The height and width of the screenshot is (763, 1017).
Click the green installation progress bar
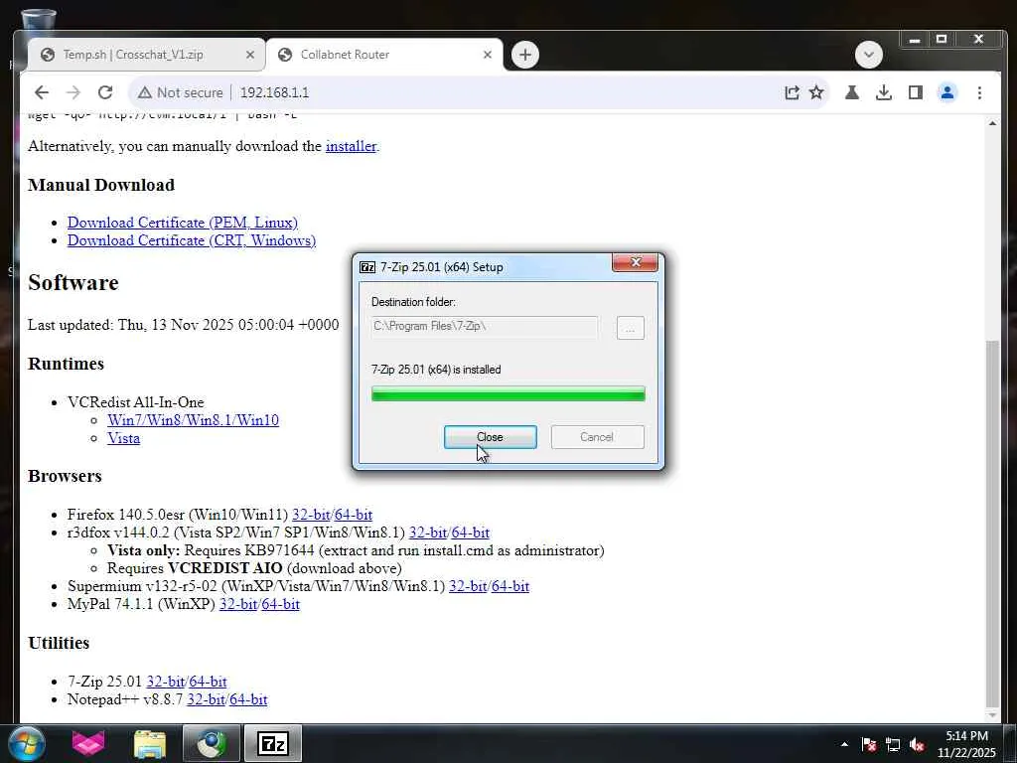(508, 393)
